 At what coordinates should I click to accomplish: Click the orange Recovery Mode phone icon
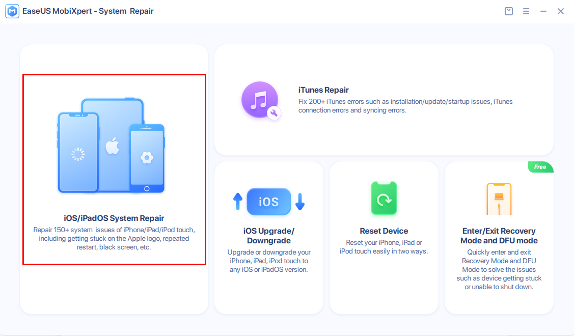(499, 199)
